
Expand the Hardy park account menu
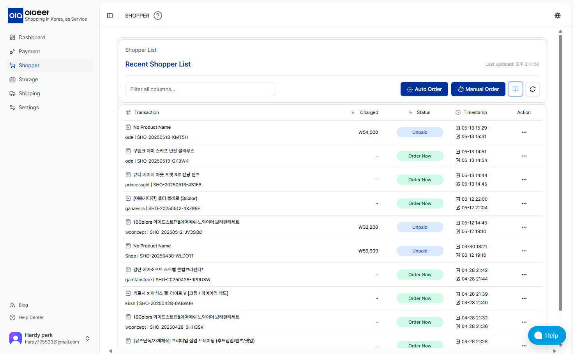[87, 338]
